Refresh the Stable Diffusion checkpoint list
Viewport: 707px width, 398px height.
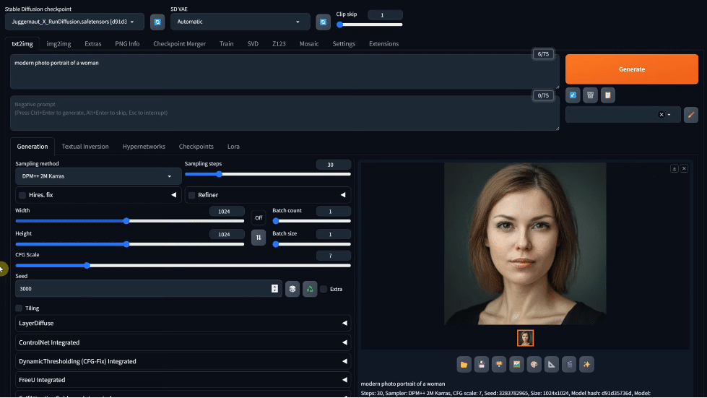tap(157, 22)
